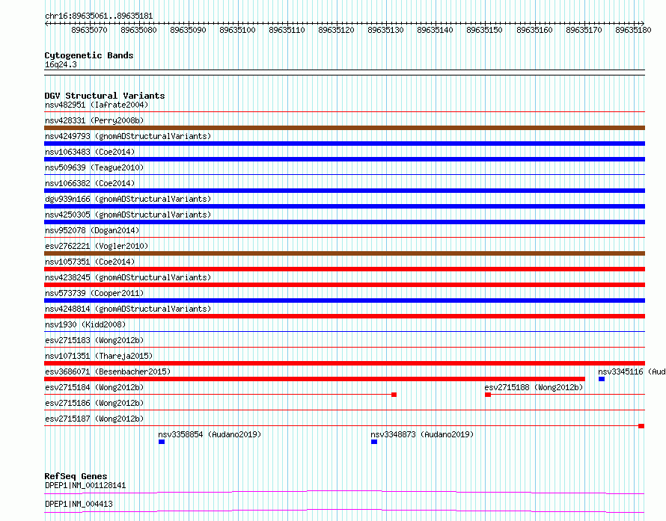This screenshot has height=521, width=666.
Task: Click red end marker of esv2715184
Action: (394, 395)
